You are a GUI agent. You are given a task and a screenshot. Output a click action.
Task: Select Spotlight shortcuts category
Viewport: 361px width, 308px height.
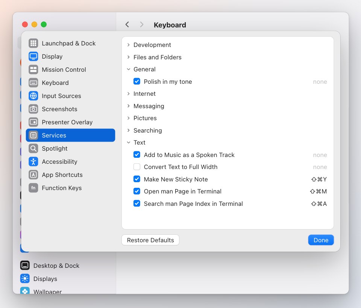point(70,148)
